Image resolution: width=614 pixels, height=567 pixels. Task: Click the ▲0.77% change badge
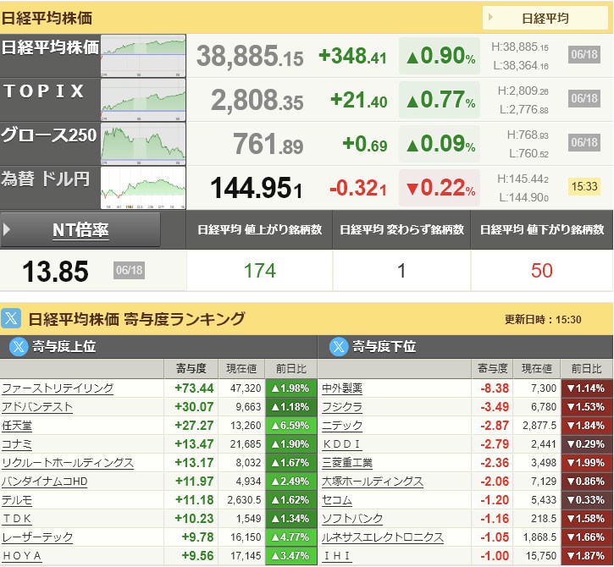pos(440,100)
